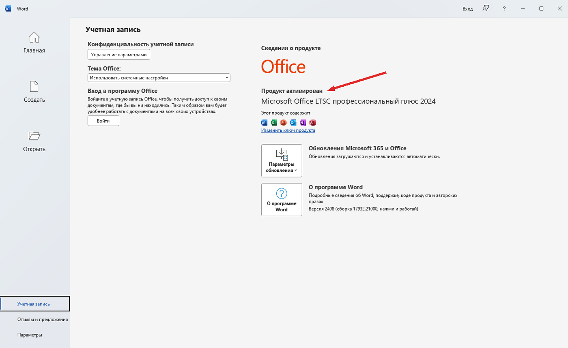Click the Войти sign-in button

pos(103,121)
